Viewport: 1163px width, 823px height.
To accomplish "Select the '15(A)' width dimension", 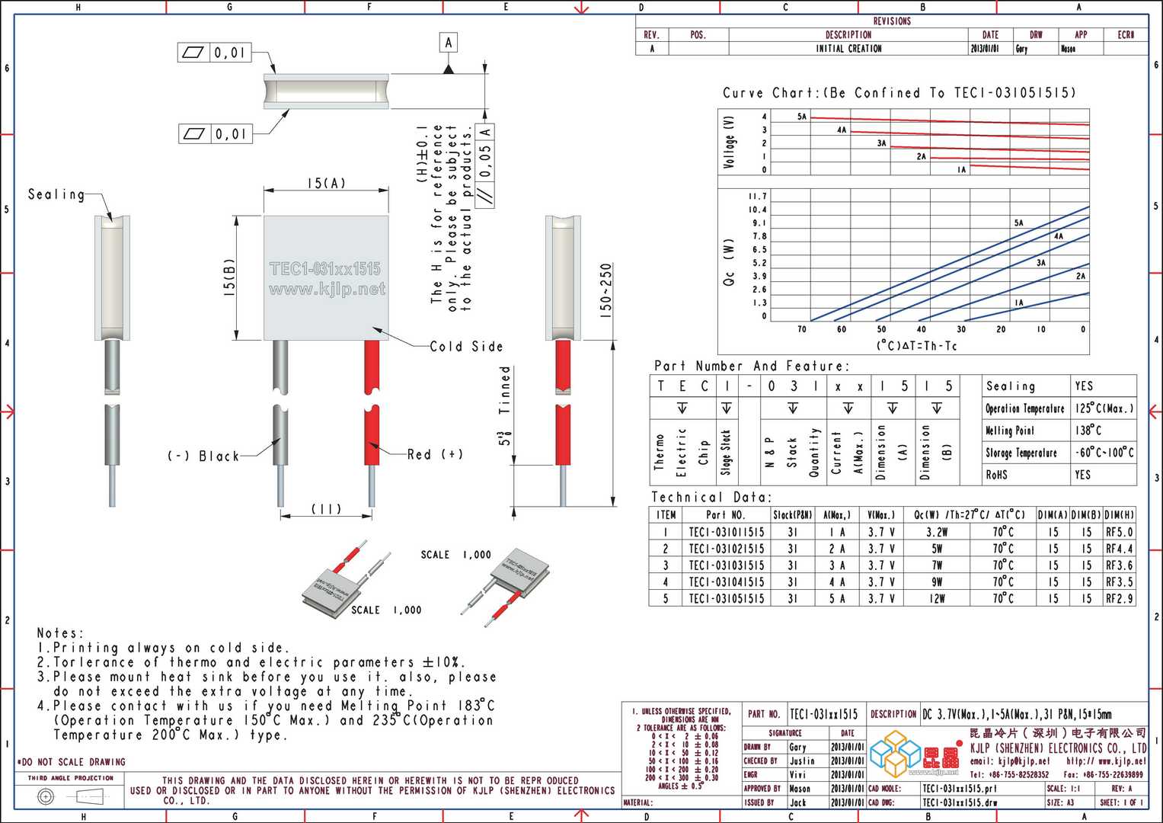I will 327,183.
